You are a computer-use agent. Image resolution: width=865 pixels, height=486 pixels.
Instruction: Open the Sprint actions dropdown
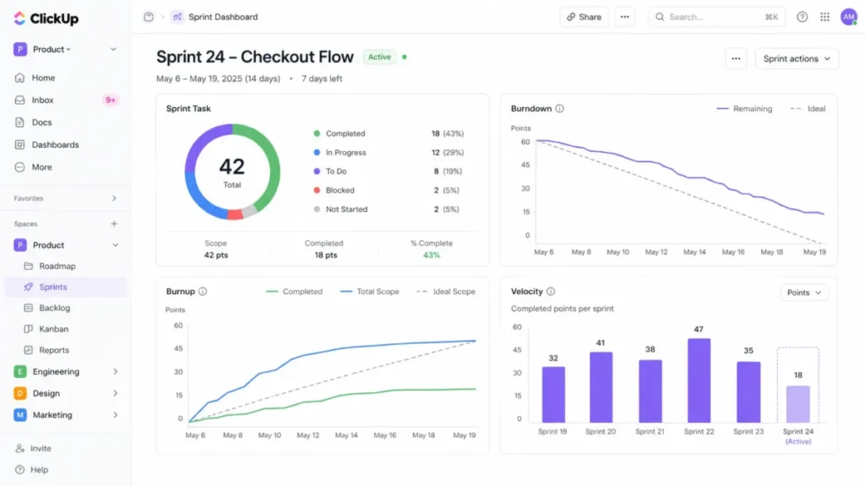click(x=797, y=58)
